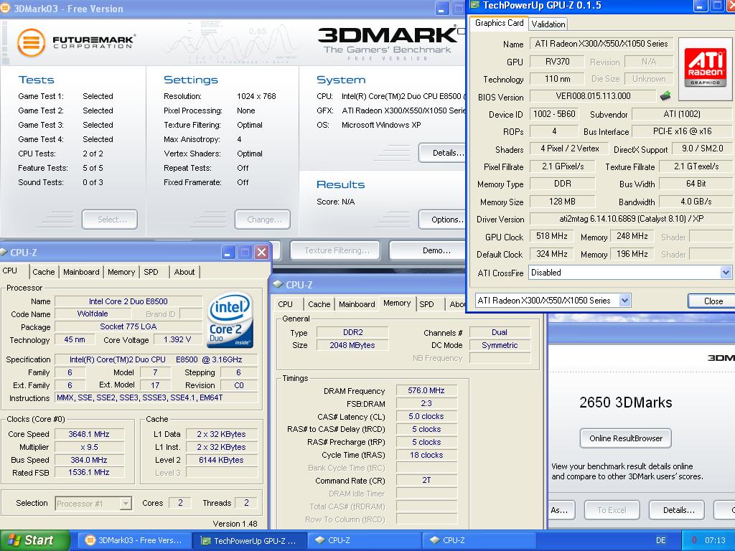Screen dimensions: 735x551
Task: Click the Close button in GPU-Z
Action: [x=713, y=301]
